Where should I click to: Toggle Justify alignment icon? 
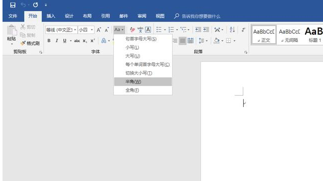pyautogui.click(x=183, y=41)
